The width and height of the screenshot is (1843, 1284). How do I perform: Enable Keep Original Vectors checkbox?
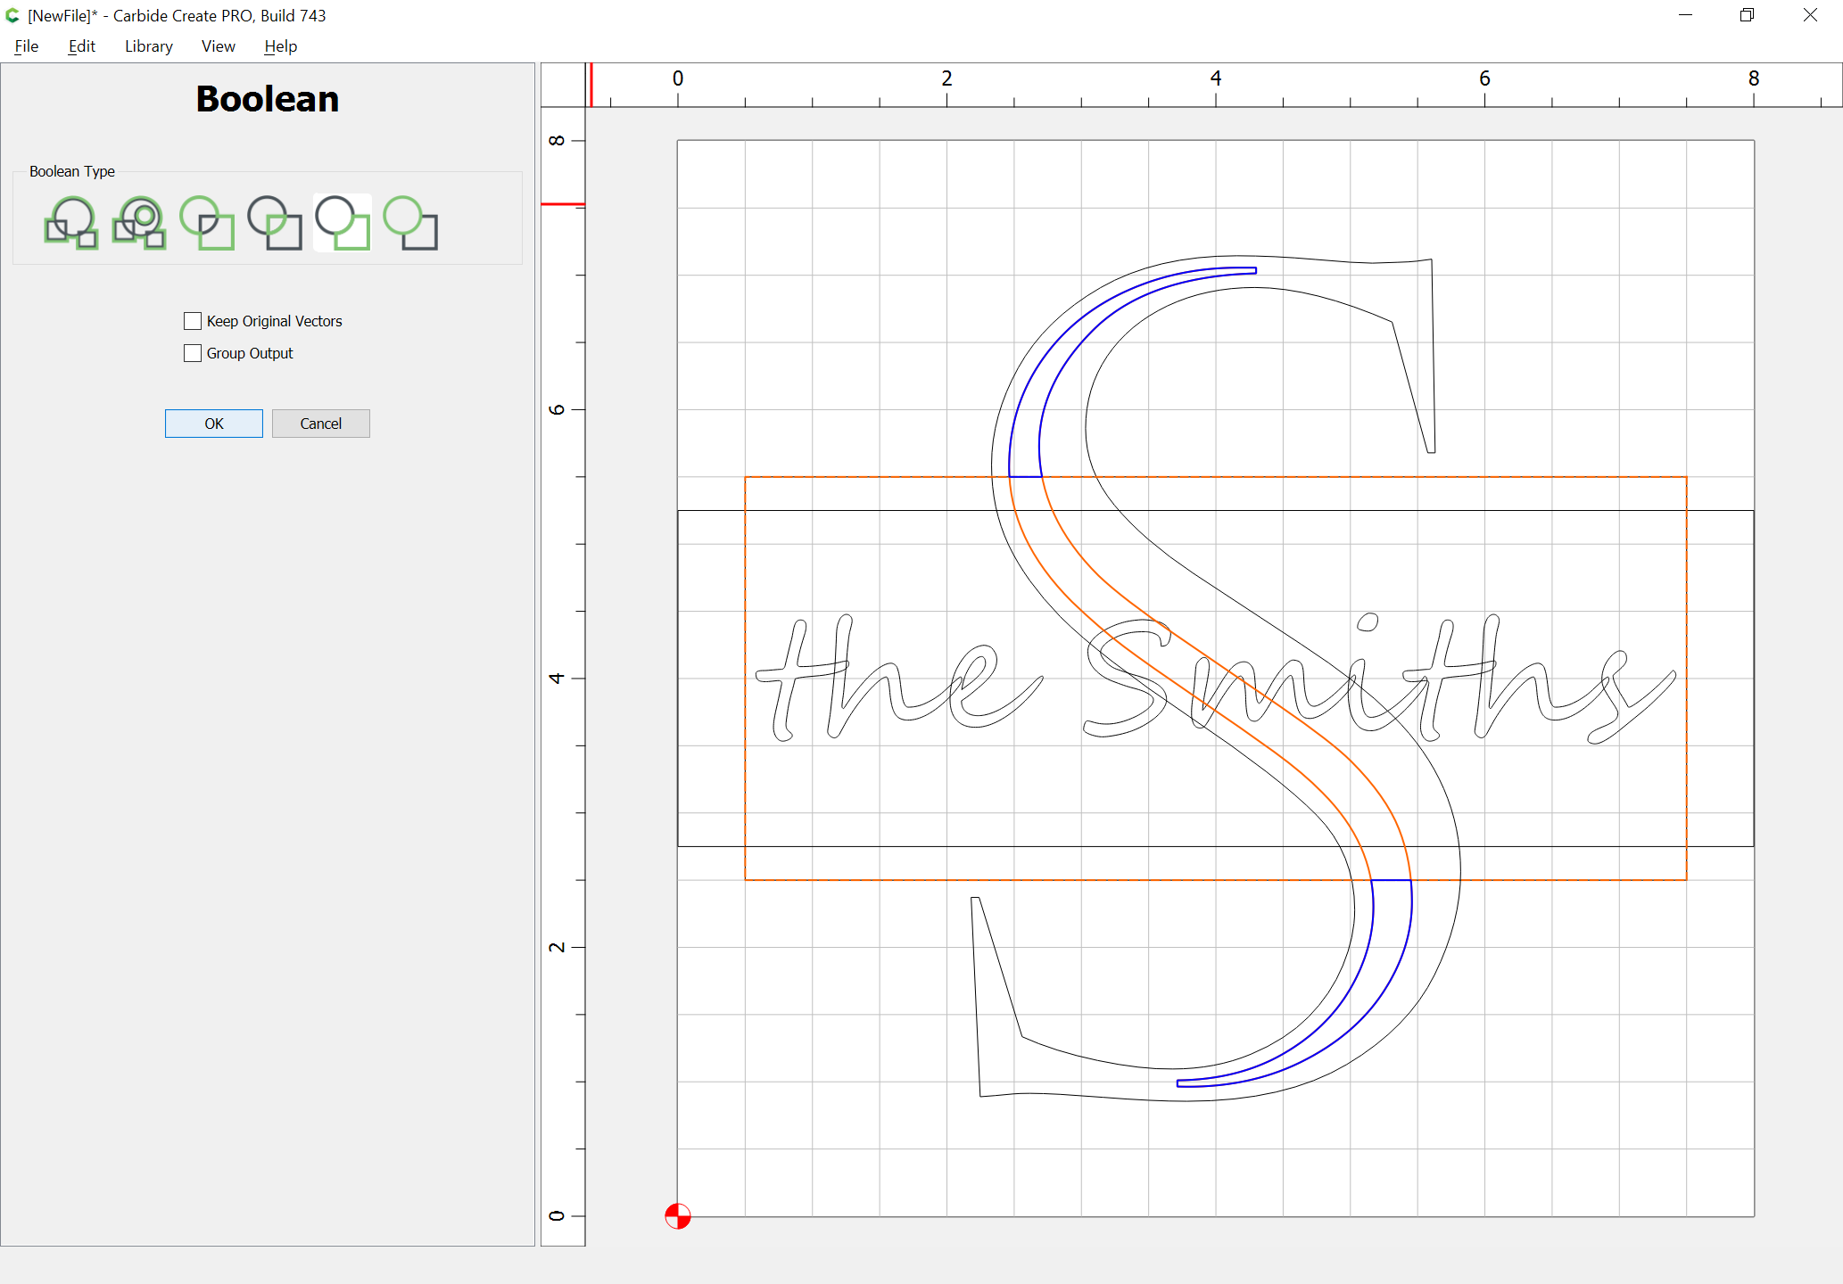pos(193,321)
